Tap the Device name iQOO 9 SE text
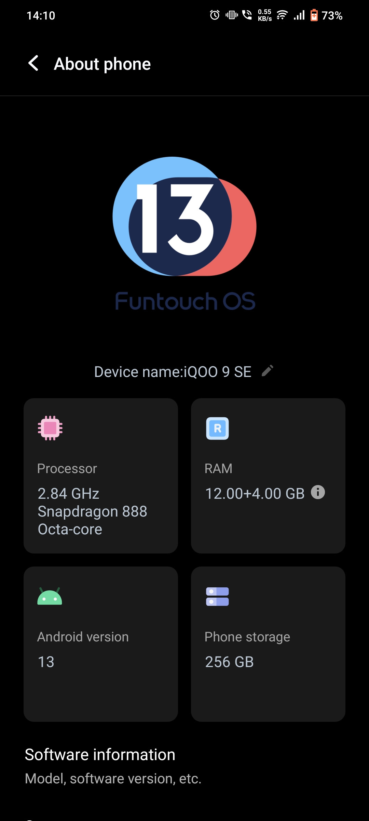 click(x=173, y=372)
